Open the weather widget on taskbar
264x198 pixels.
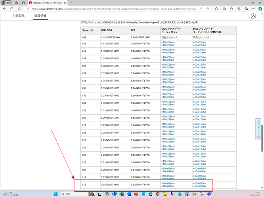(11, 194)
